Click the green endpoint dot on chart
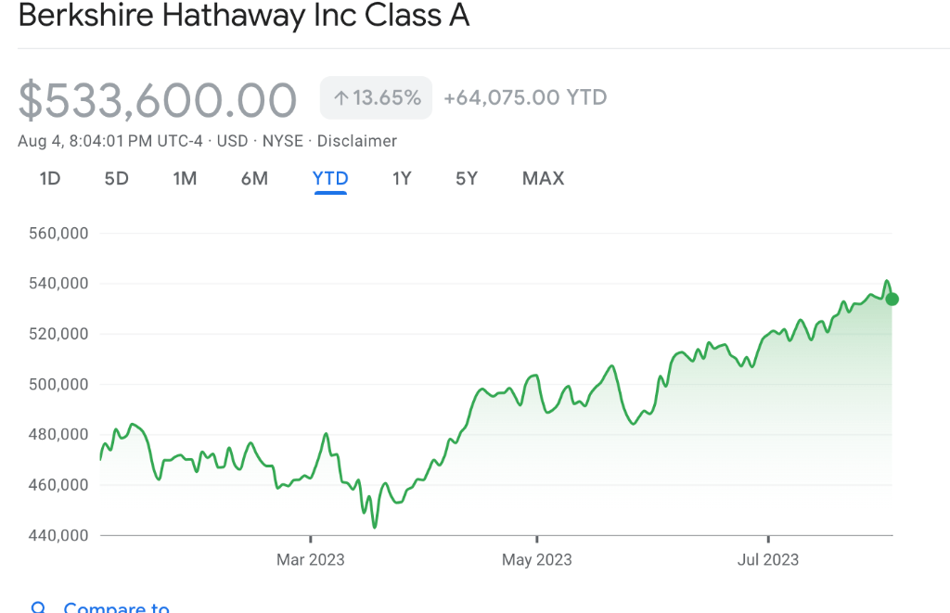 pyautogui.click(x=892, y=299)
